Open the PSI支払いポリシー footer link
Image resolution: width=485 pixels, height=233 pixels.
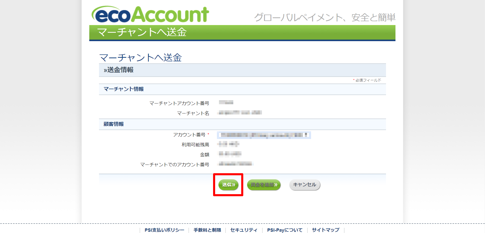(x=164, y=230)
